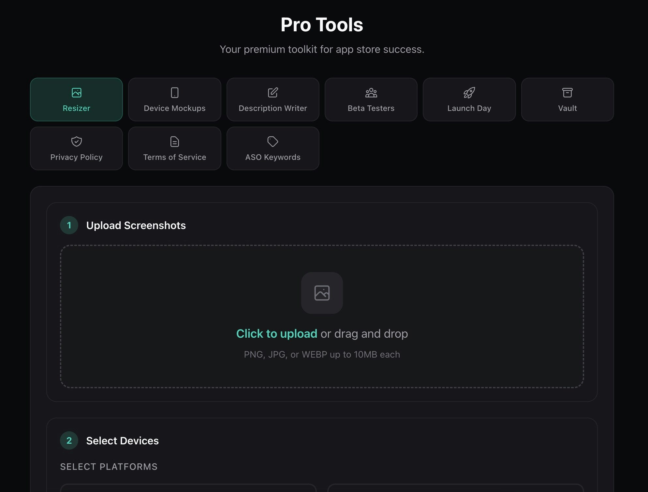Screen dimensions: 648x492
Task: Click the Description Writer pencil icon
Action: click(273, 92)
